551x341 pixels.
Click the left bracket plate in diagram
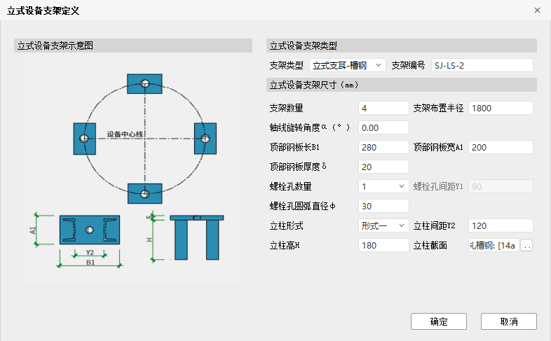click(x=84, y=139)
